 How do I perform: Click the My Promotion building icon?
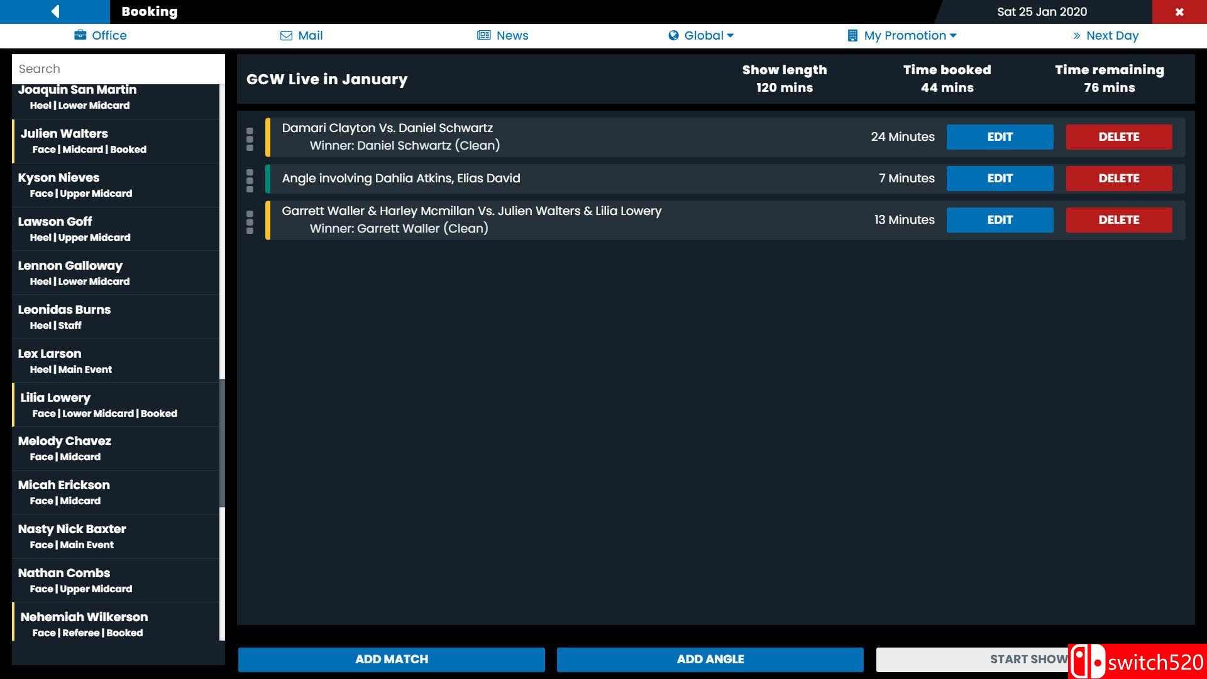tap(852, 36)
